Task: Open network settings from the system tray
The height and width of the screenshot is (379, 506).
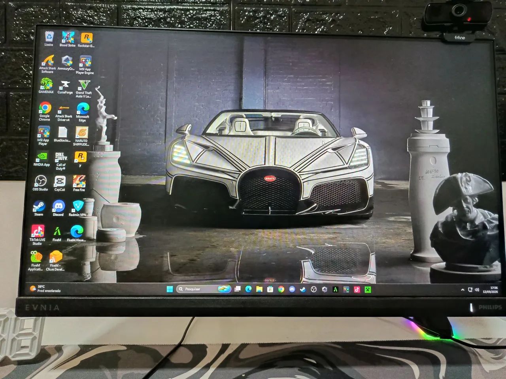Action: click(470, 290)
